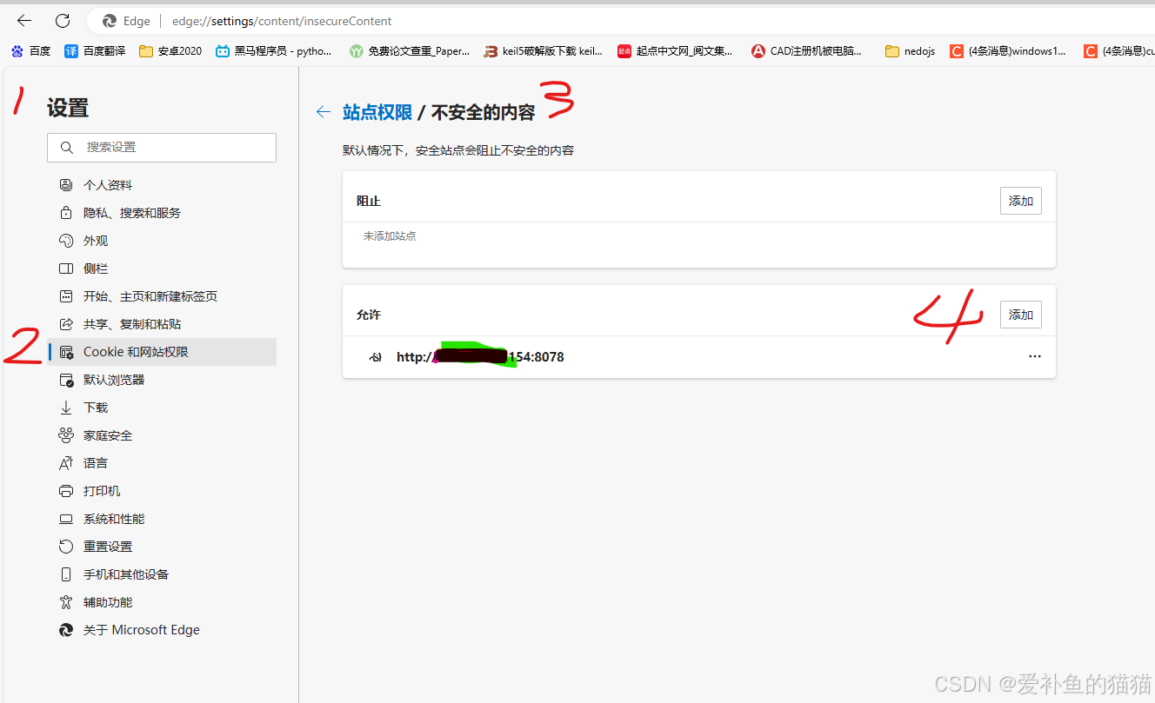Open nedojs bookmarks folder
The image size is (1155, 703).
(910, 51)
